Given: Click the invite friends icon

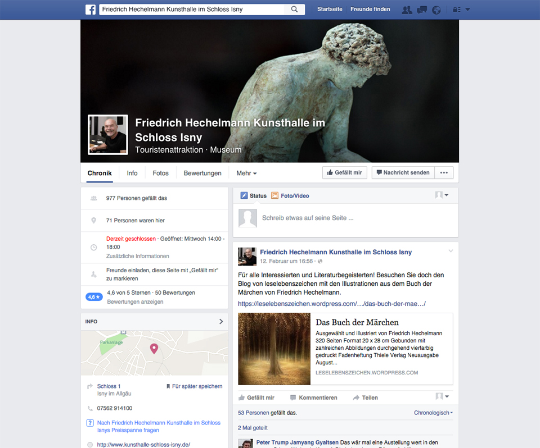Looking at the screenshot, I should click(93, 275).
